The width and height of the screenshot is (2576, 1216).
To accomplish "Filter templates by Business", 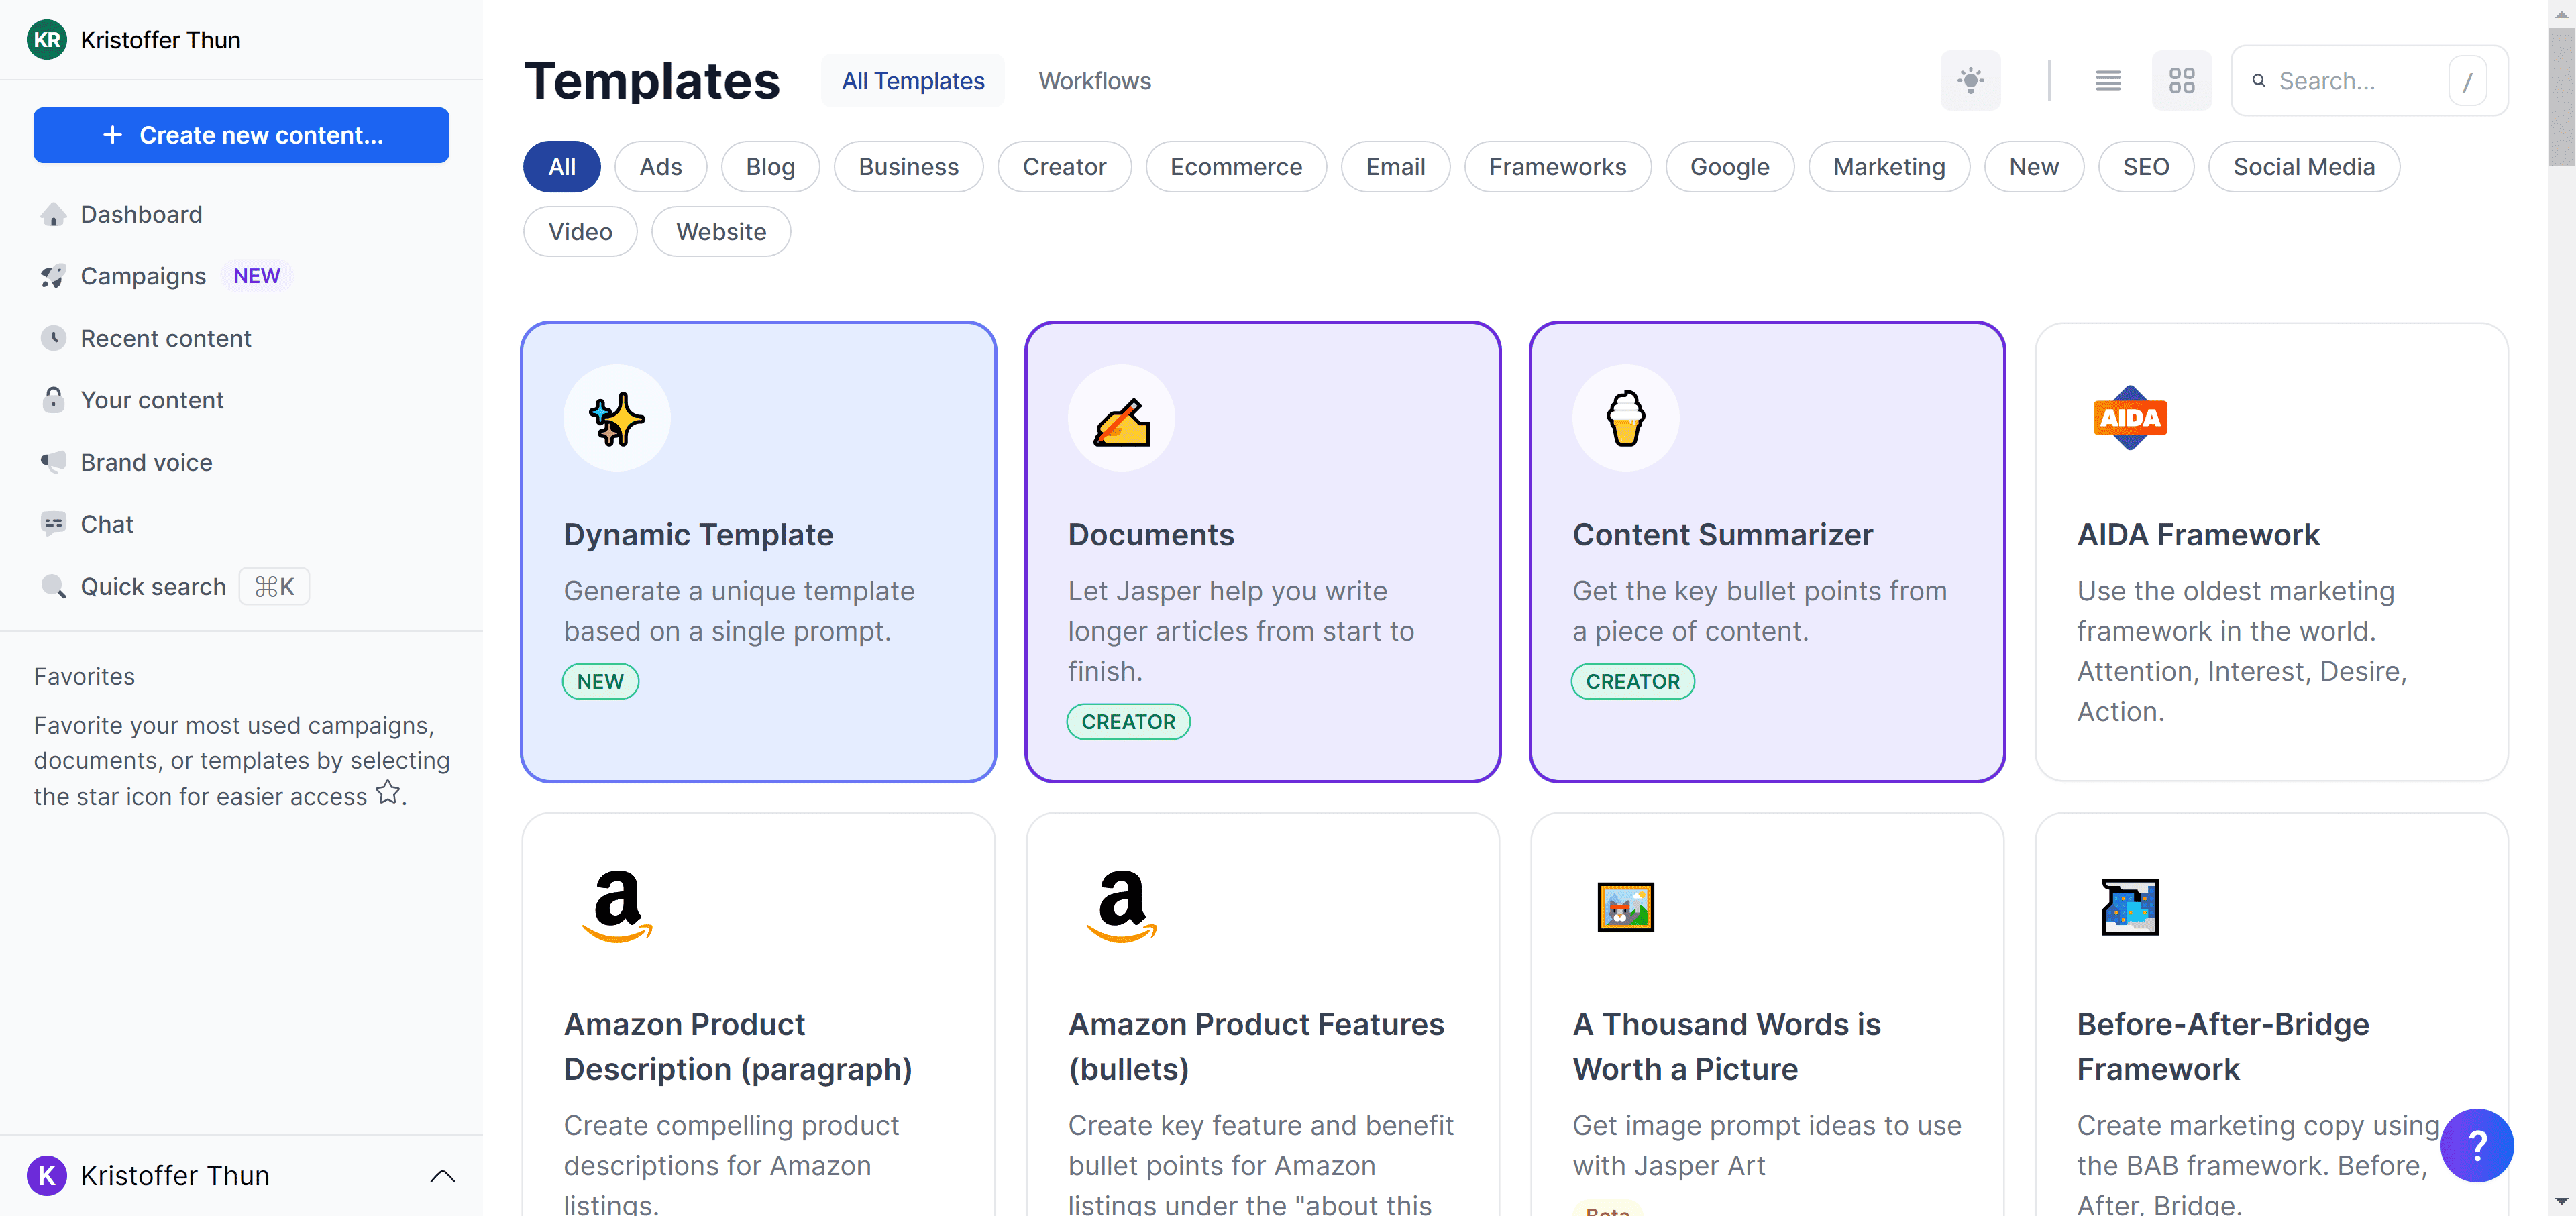I will pos(908,167).
